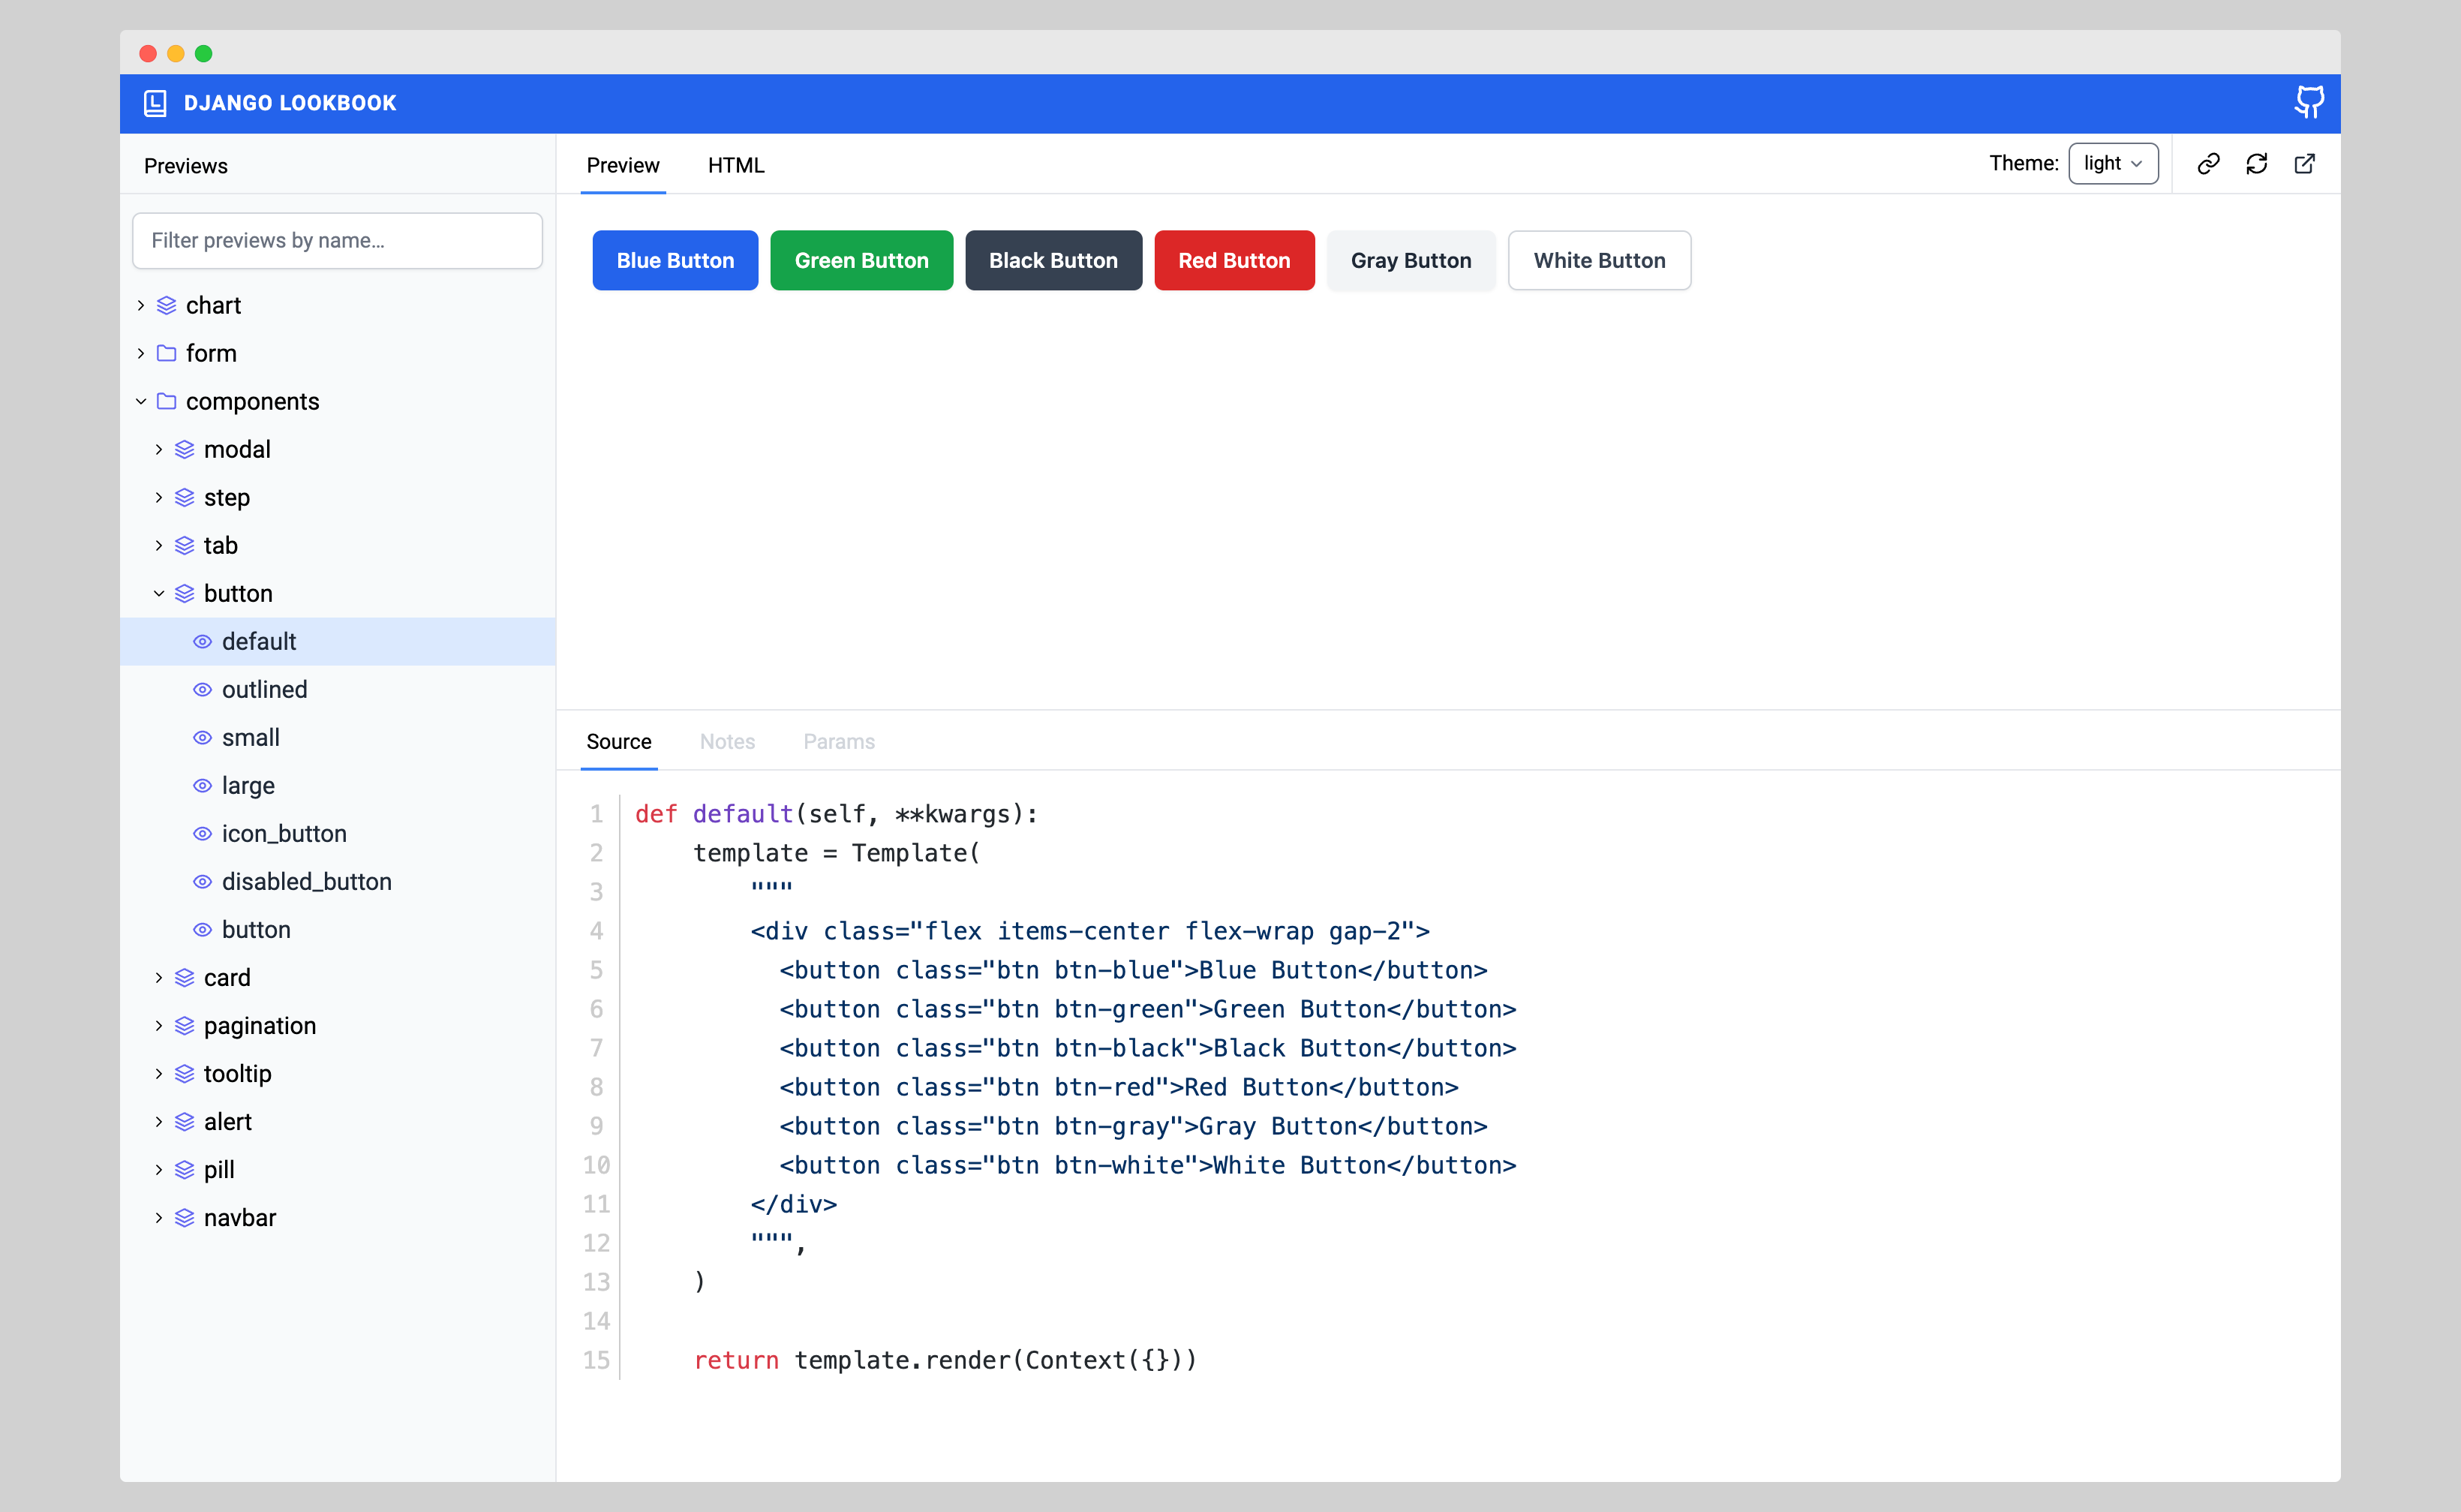Click the layers icon next to chart
This screenshot has height=1512, width=2461.
pos(166,305)
